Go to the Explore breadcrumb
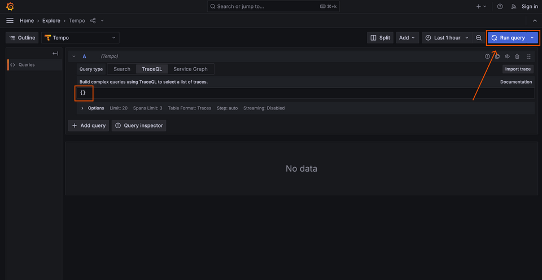Viewport: 542px width, 280px height. [x=51, y=21]
